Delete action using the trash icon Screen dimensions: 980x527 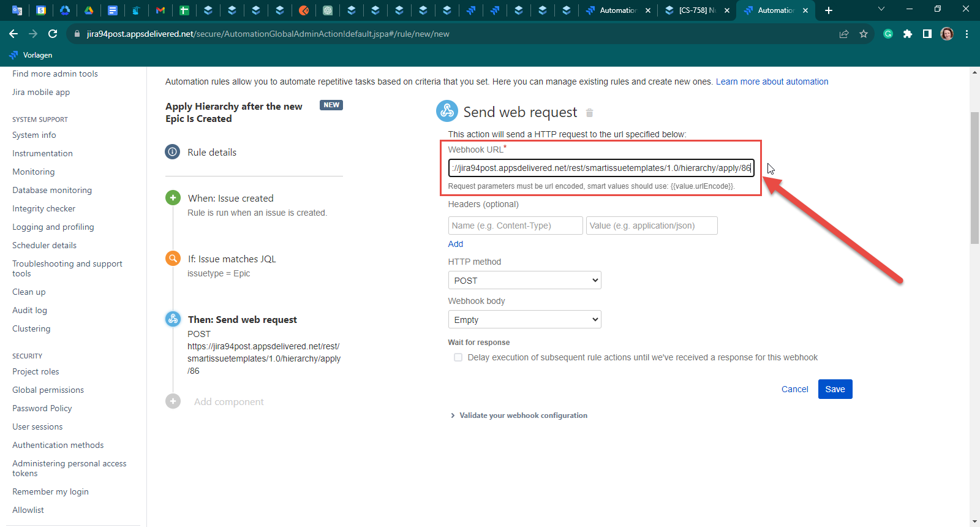click(589, 113)
